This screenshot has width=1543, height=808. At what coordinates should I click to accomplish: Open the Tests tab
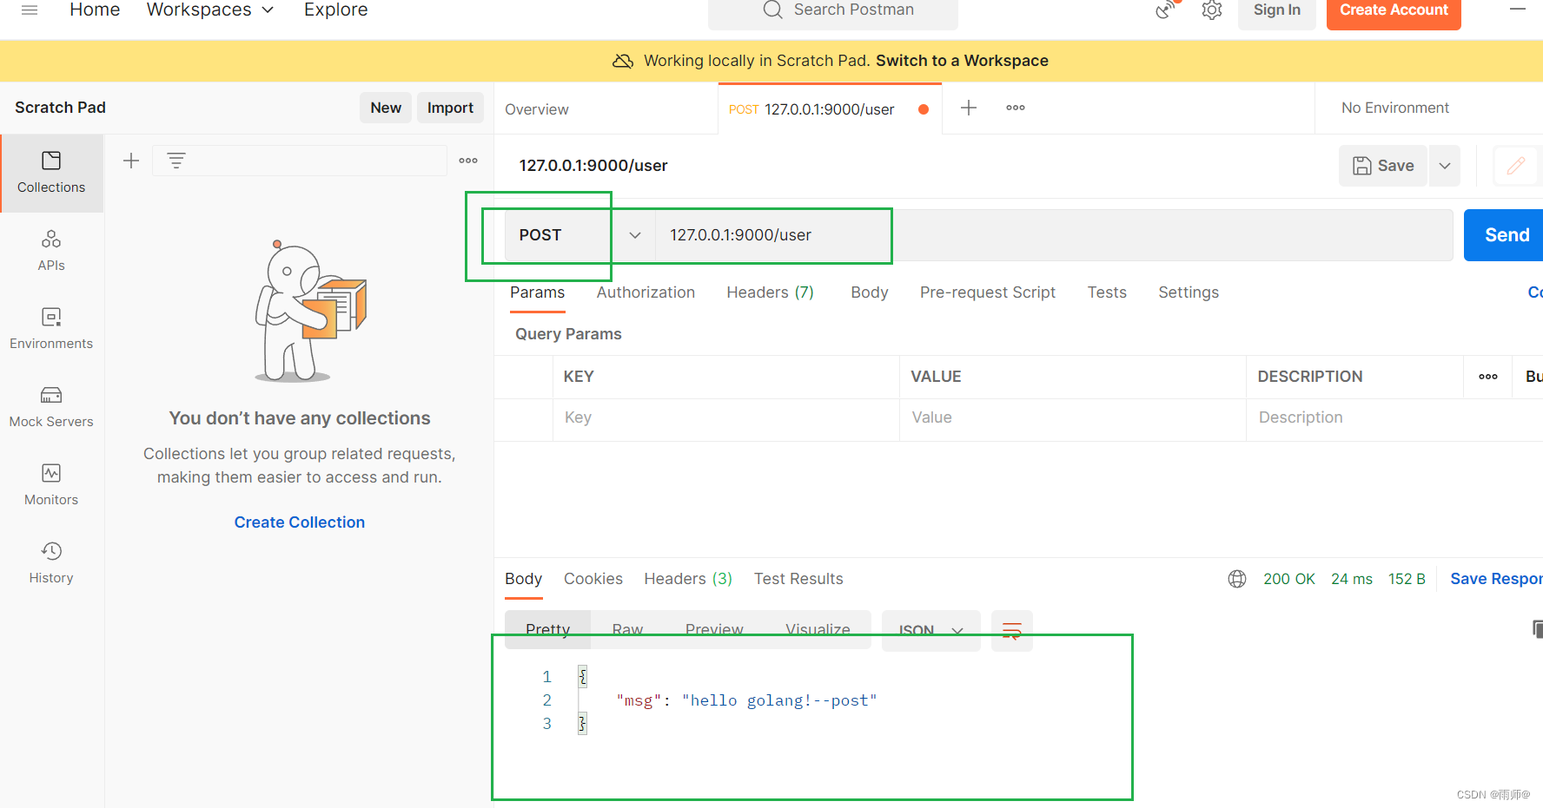coord(1107,292)
